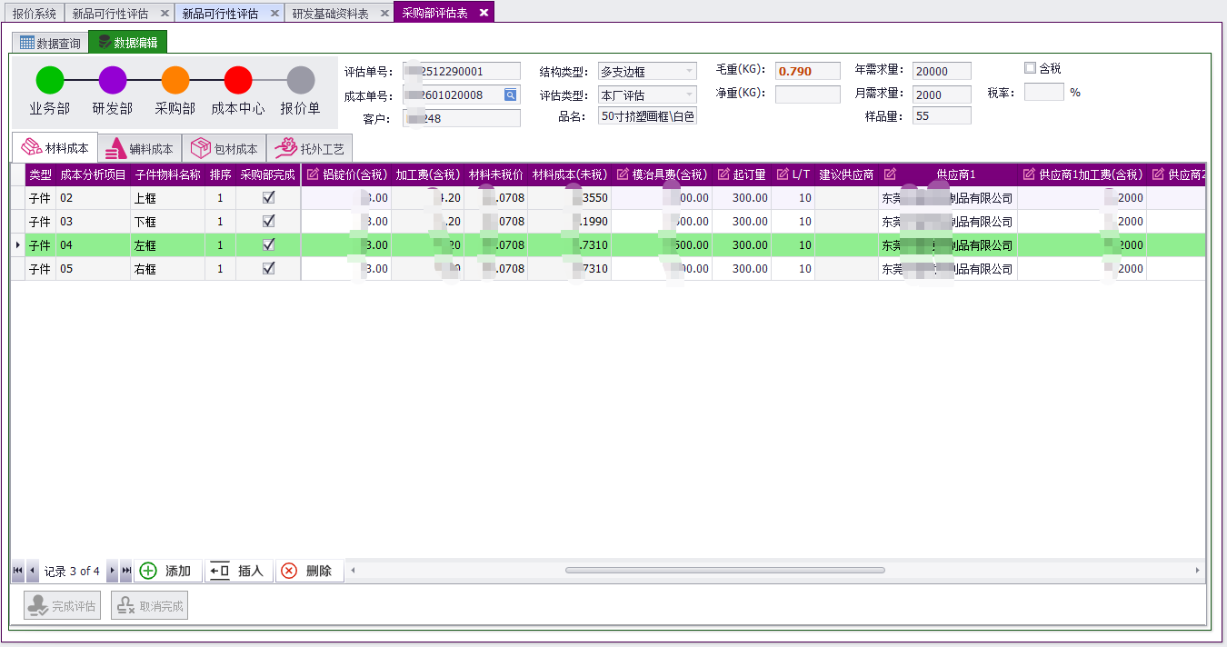1227x647 pixels.
Task: Toggle the 含税 checkbox
Action: click(x=1030, y=68)
